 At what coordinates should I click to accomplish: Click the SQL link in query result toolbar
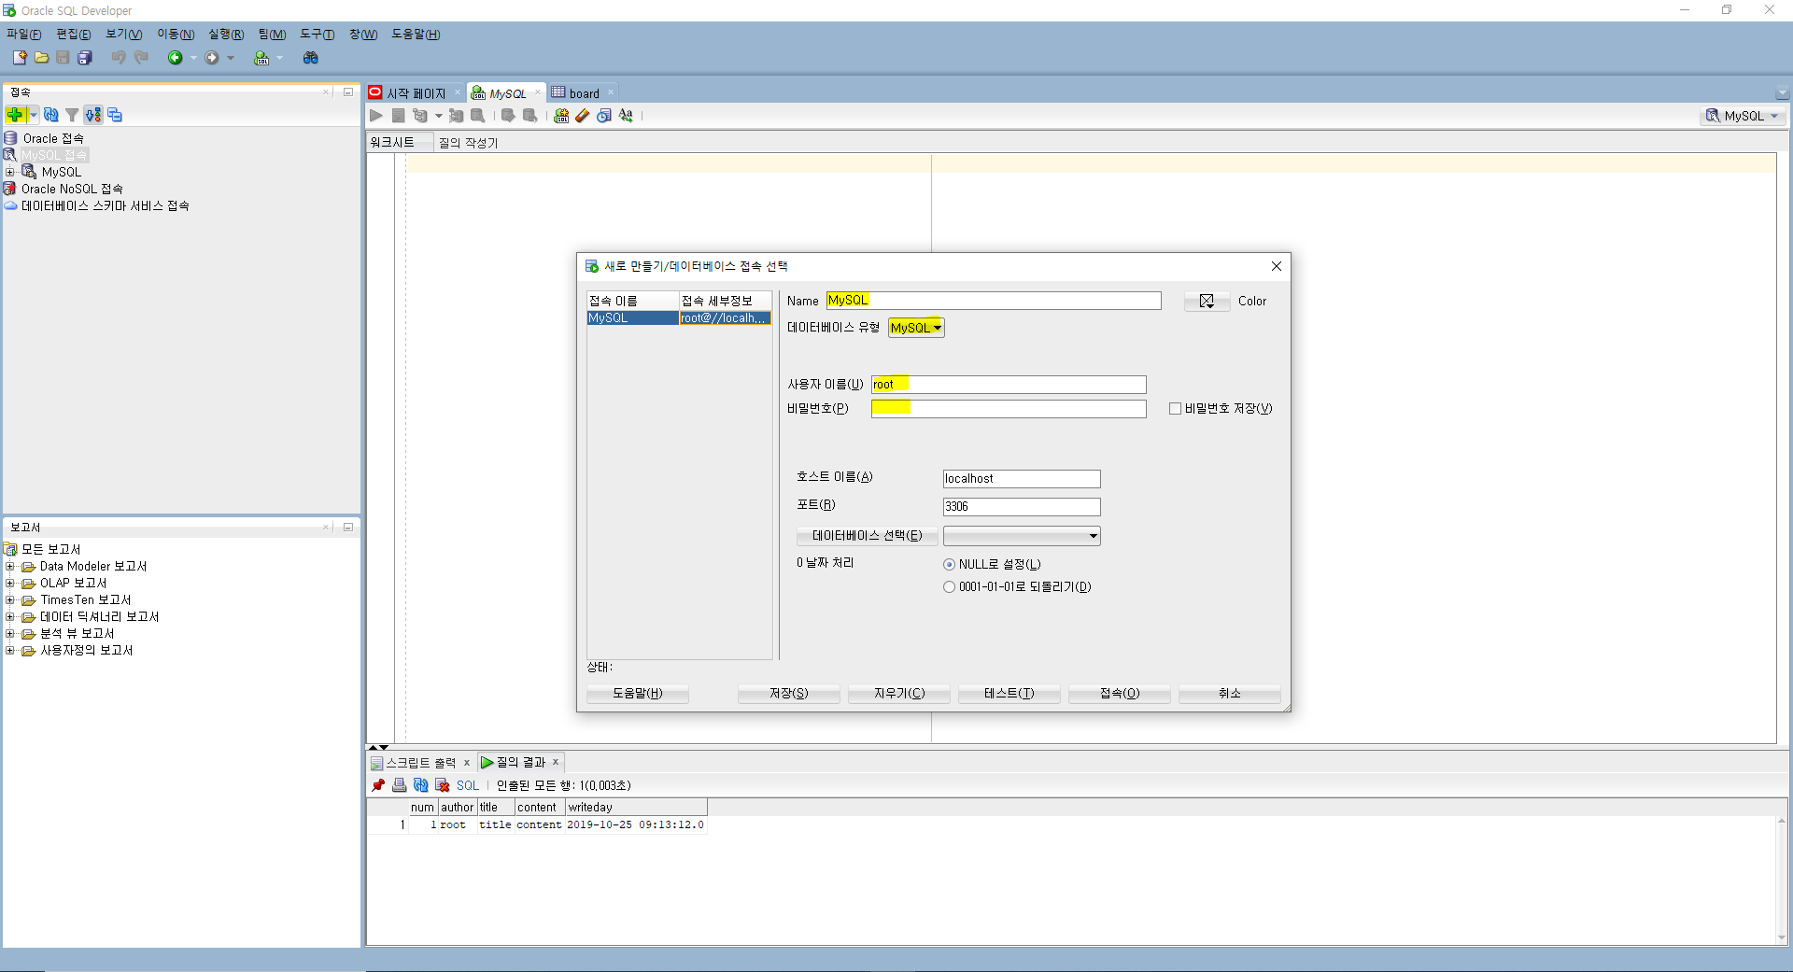(x=468, y=786)
